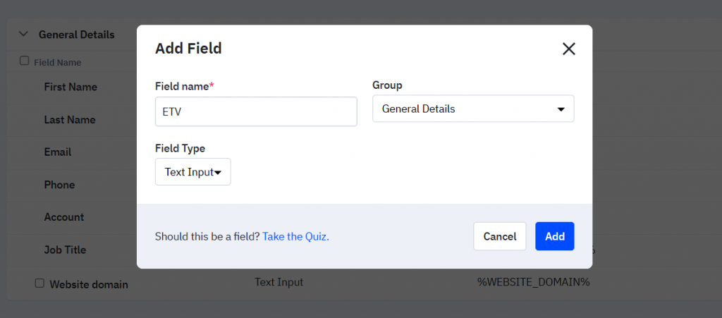
Task: Collapse the General Details section chevron
Action: tap(23, 34)
